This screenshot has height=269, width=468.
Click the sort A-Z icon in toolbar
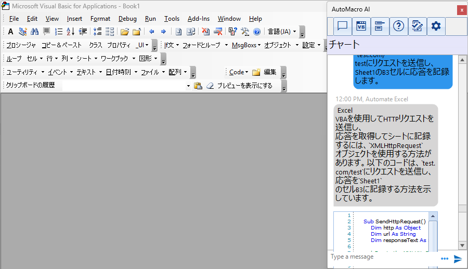(70, 32)
